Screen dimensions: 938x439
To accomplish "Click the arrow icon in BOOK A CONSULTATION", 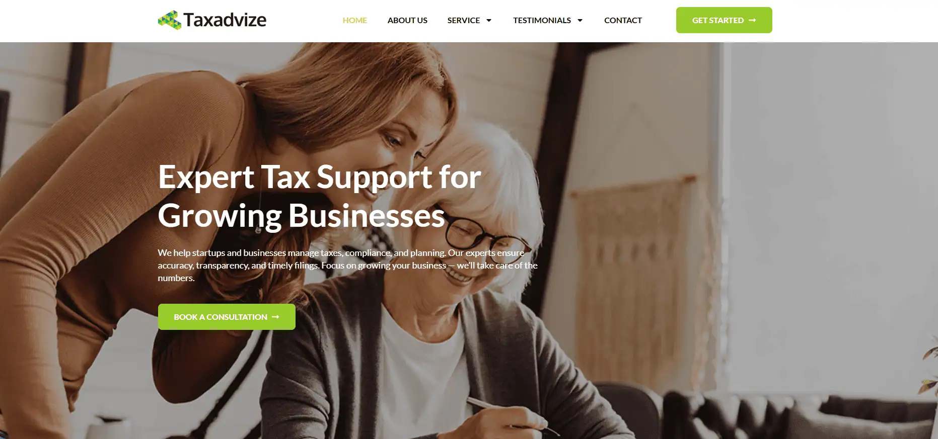I will click(275, 317).
